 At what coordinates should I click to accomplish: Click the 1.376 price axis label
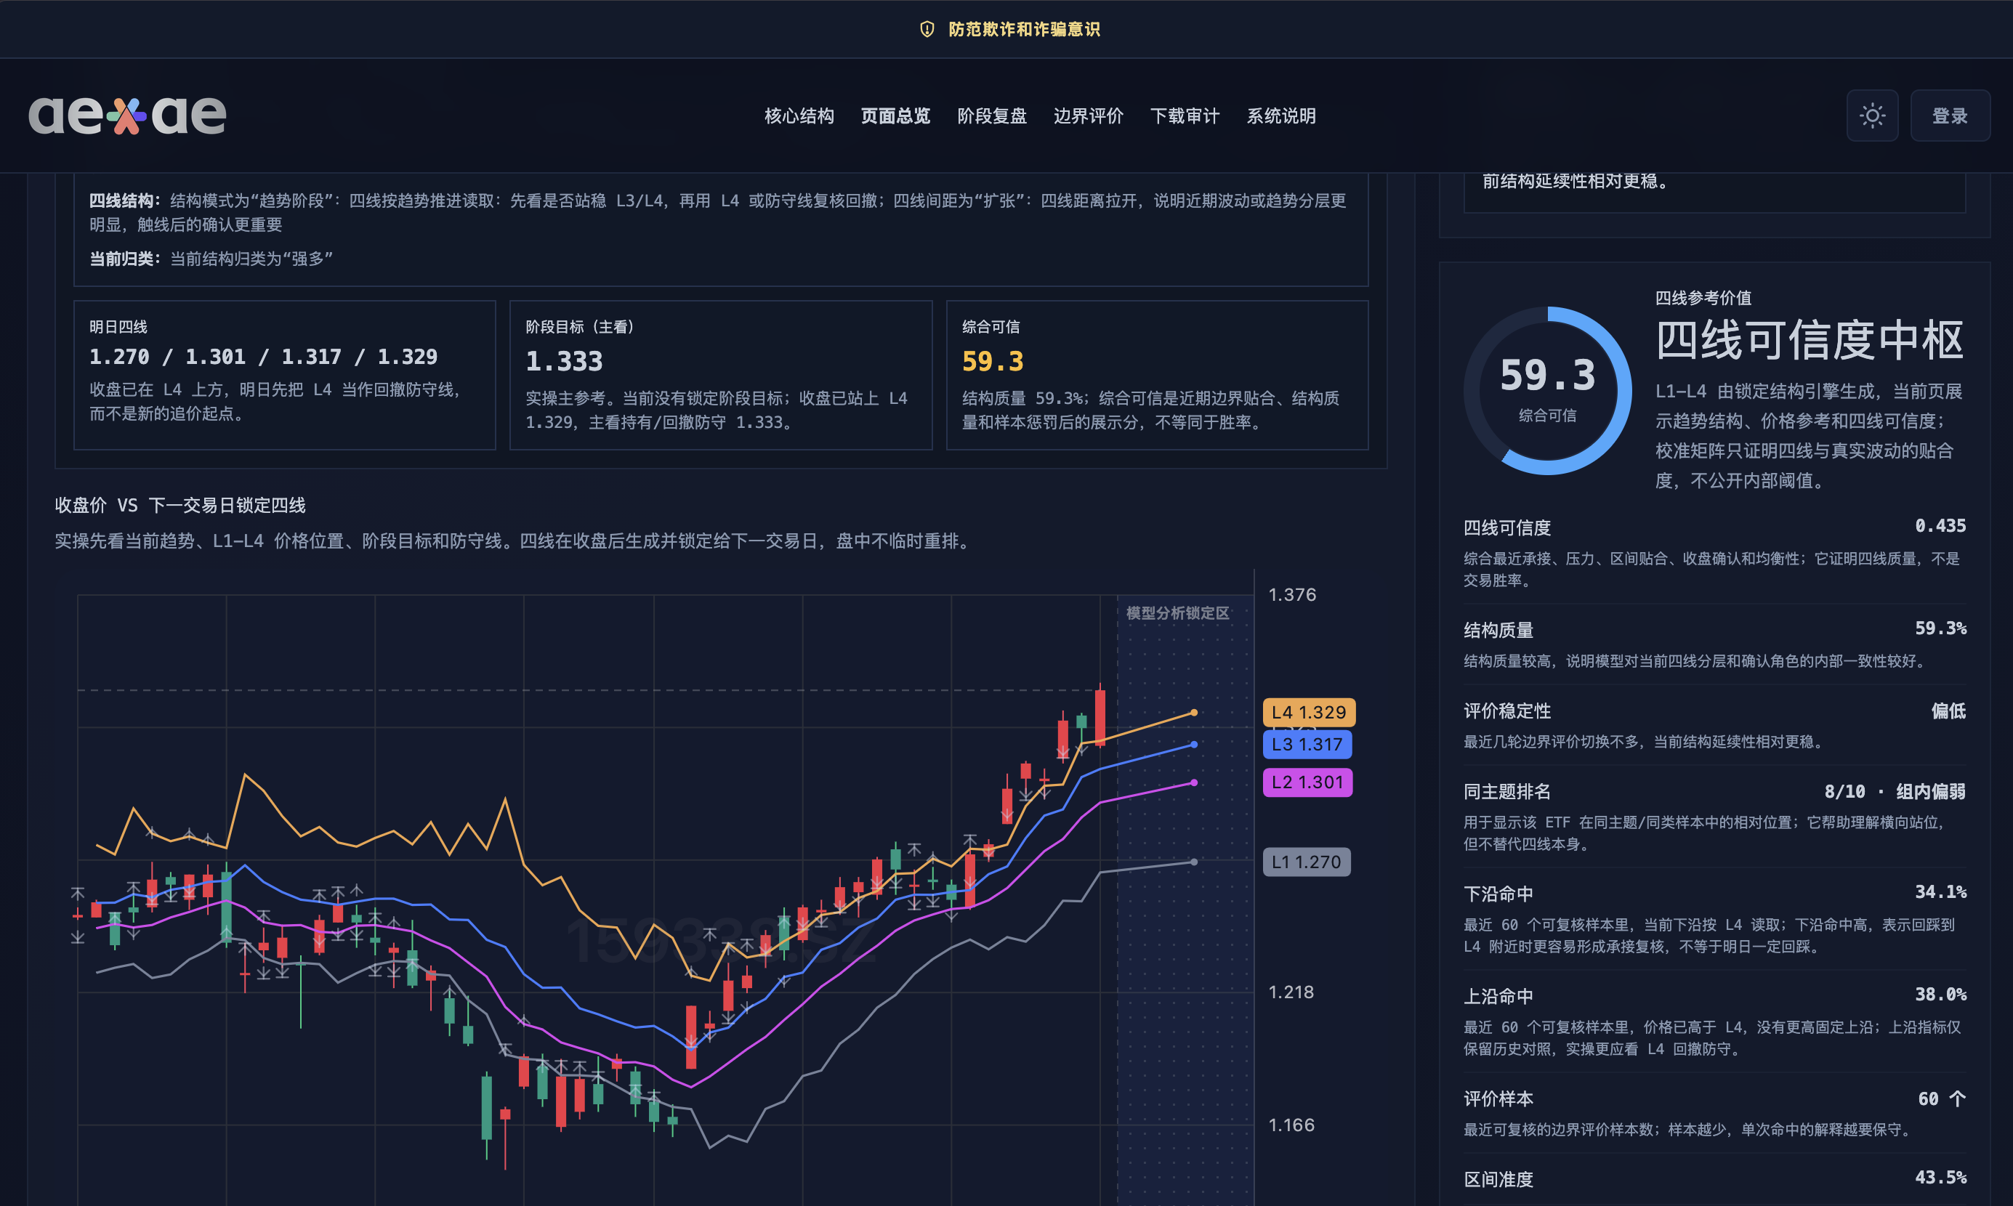pyautogui.click(x=1291, y=595)
